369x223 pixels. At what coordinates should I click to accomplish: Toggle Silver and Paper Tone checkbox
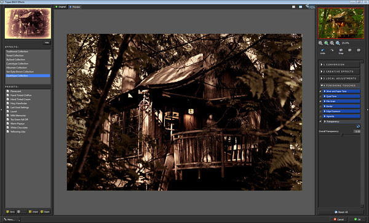(320, 91)
